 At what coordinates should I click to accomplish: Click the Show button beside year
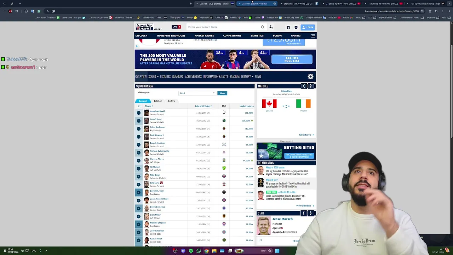click(x=222, y=93)
